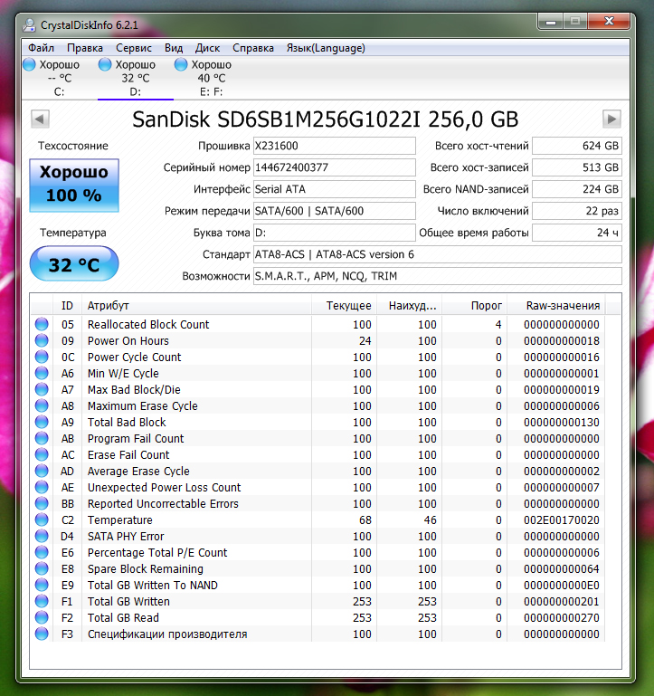Click status orb for Total GB Read
The width and height of the screenshot is (654, 696).
(x=42, y=617)
